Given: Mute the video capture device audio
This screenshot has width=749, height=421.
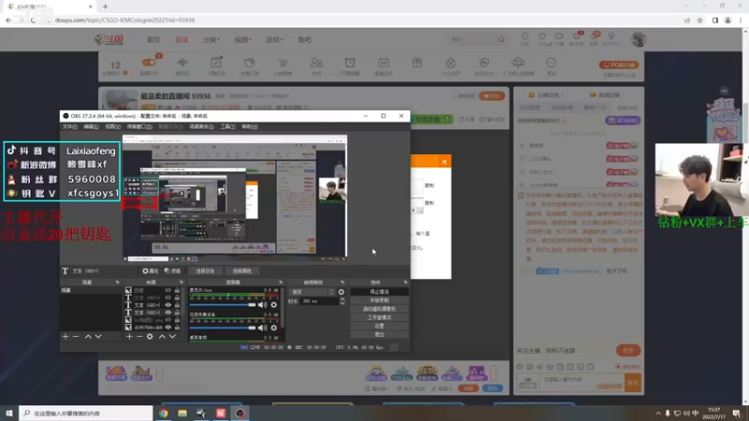Looking at the screenshot, I should coord(262,328).
